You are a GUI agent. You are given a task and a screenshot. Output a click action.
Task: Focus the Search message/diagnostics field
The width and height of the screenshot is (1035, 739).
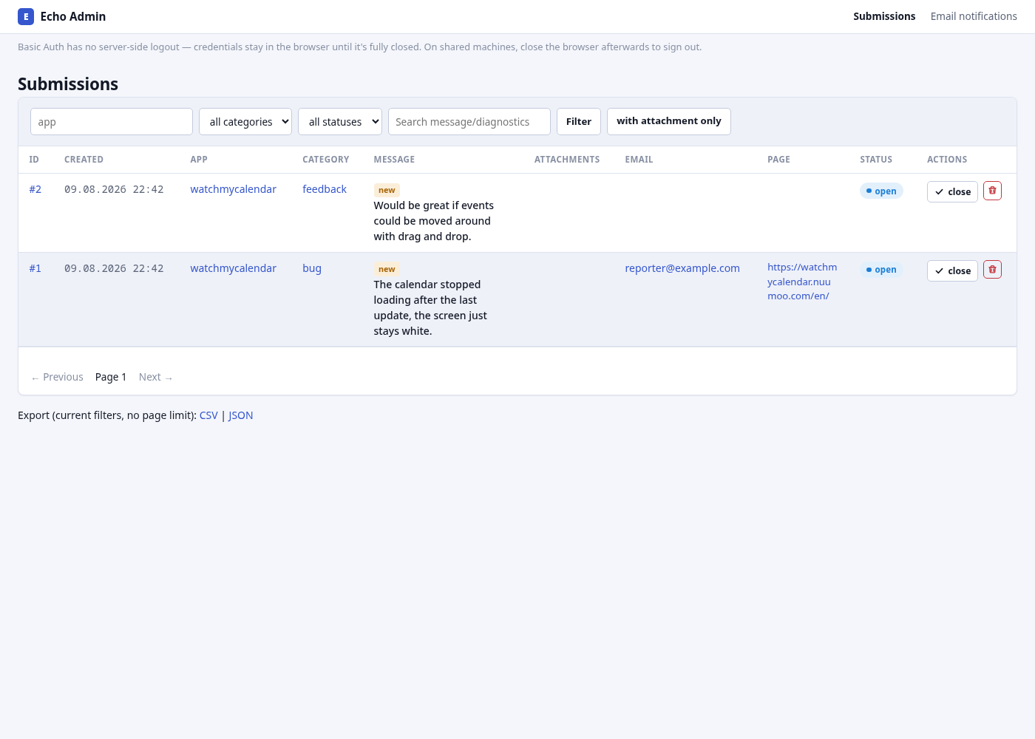pos(469,122)
